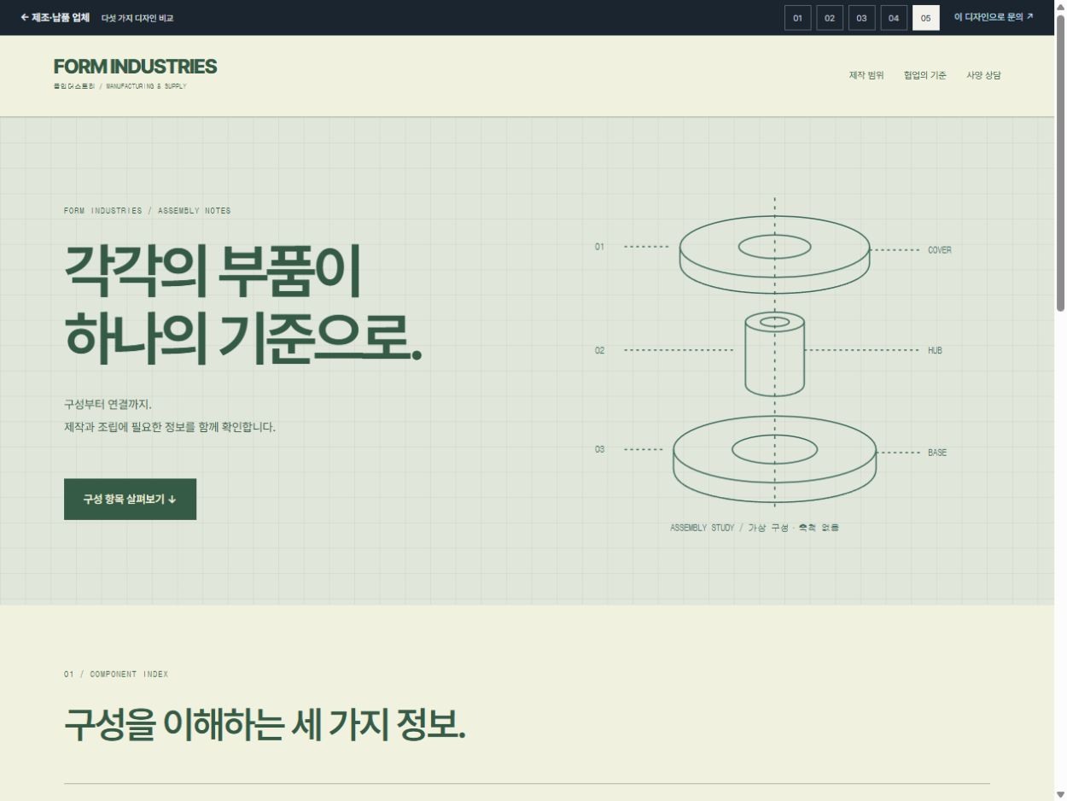Click the COVER disc illustration
The image size is (1067, 801).
[774, 254]
